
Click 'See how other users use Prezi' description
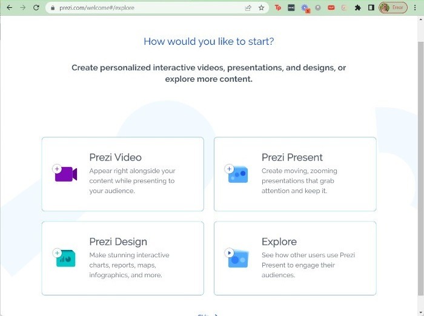coord(308,265)
